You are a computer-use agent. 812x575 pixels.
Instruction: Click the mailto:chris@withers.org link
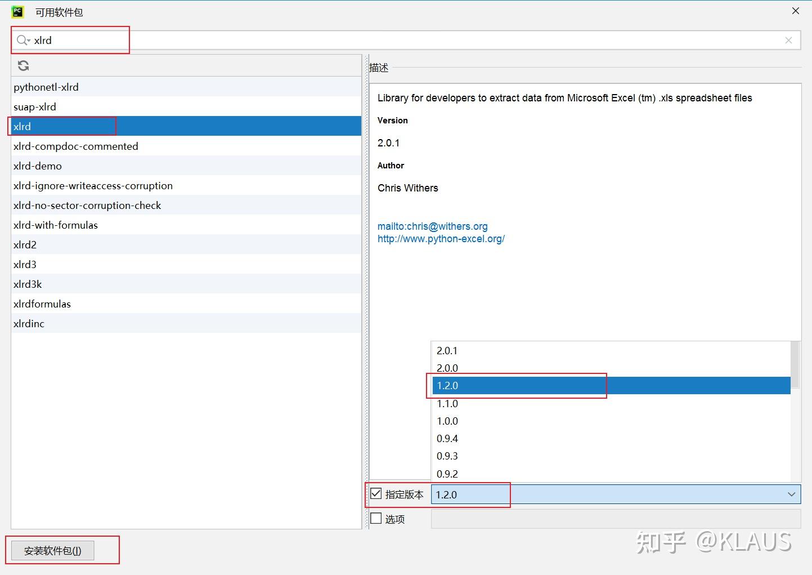(x=432, y=226)
